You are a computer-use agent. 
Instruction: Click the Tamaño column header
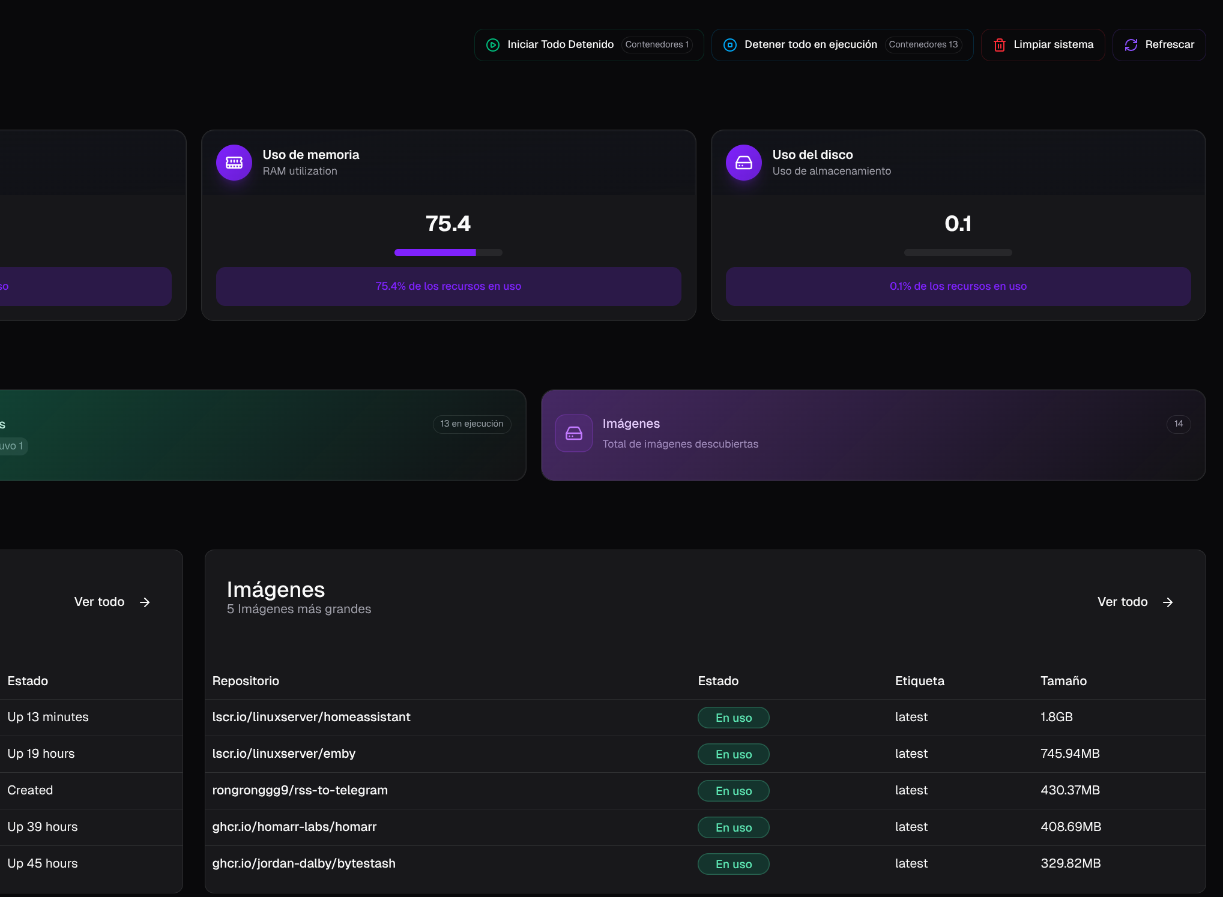point(1063,681)
